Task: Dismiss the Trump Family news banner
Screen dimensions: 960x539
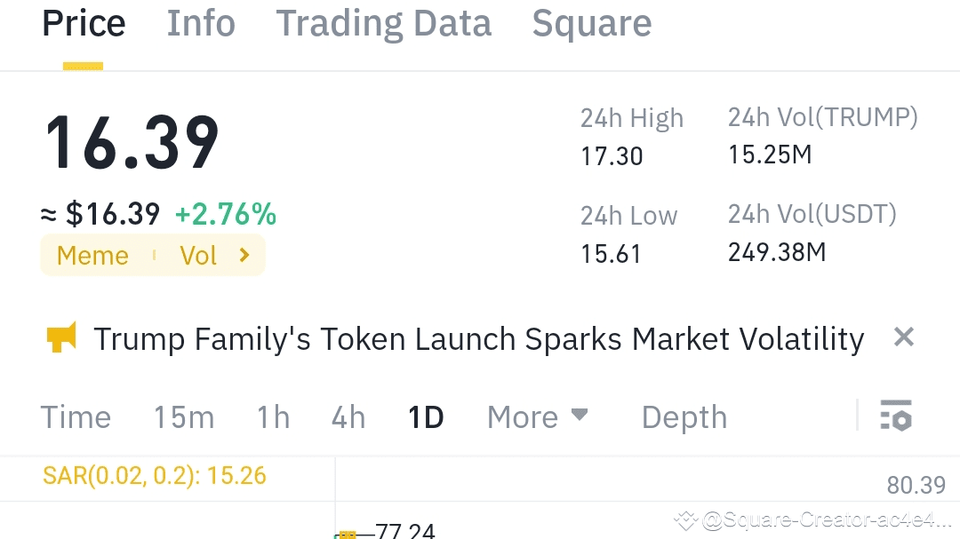Action: (x=903, y=337)
